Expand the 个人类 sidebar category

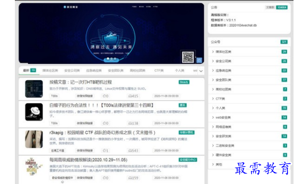click(x=249, y=108)
